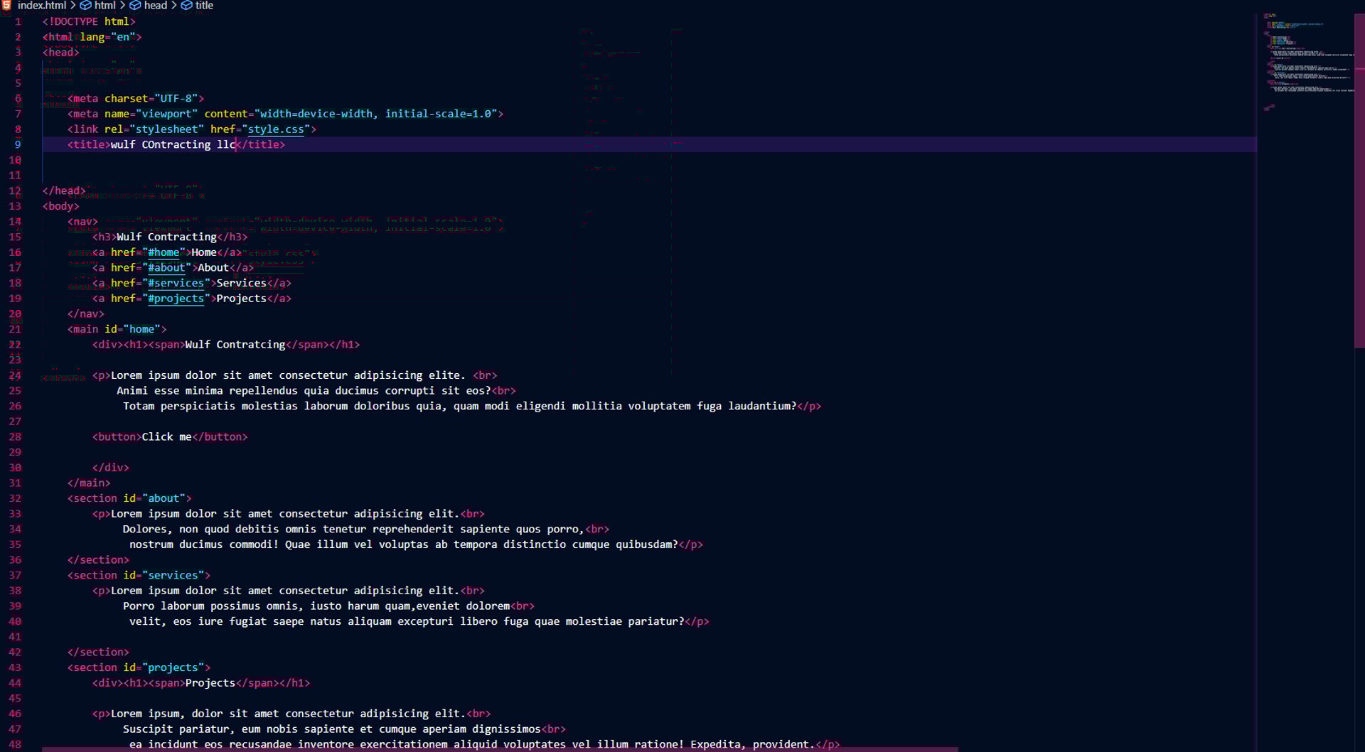Screen dimensions: 1365x752
Task: Select the html breadcrumb segment
Action: coord(105,5)
